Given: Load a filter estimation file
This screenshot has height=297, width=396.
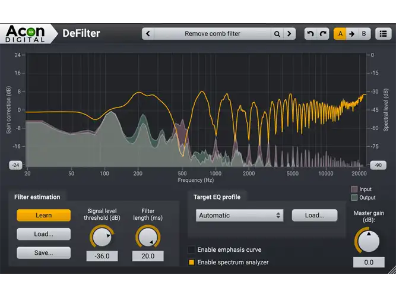Looking at the screenshot, I should [44, 234].
